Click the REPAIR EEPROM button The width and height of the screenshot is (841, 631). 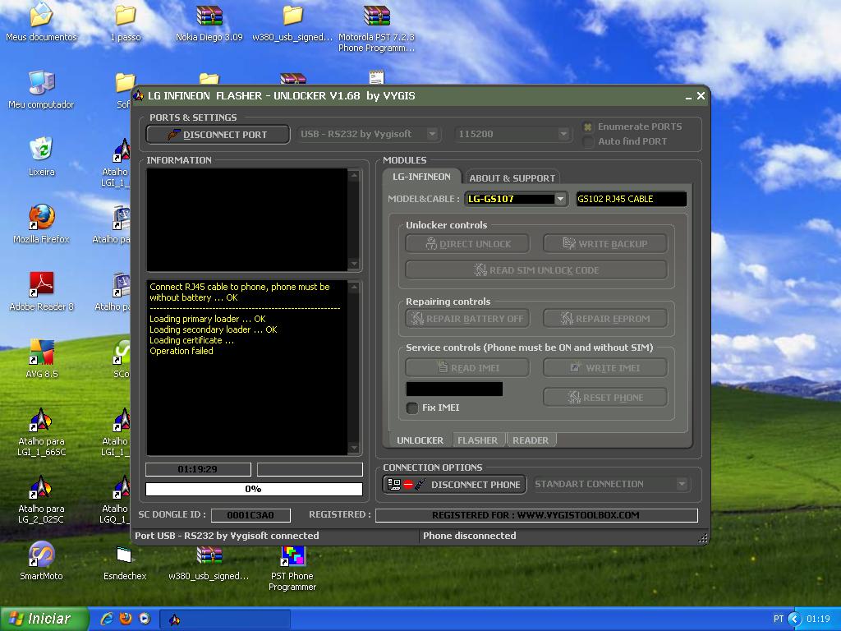coord(605,318)
